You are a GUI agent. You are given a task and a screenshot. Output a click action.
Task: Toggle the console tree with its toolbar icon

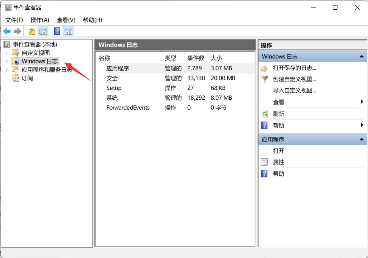click(43, 31)
